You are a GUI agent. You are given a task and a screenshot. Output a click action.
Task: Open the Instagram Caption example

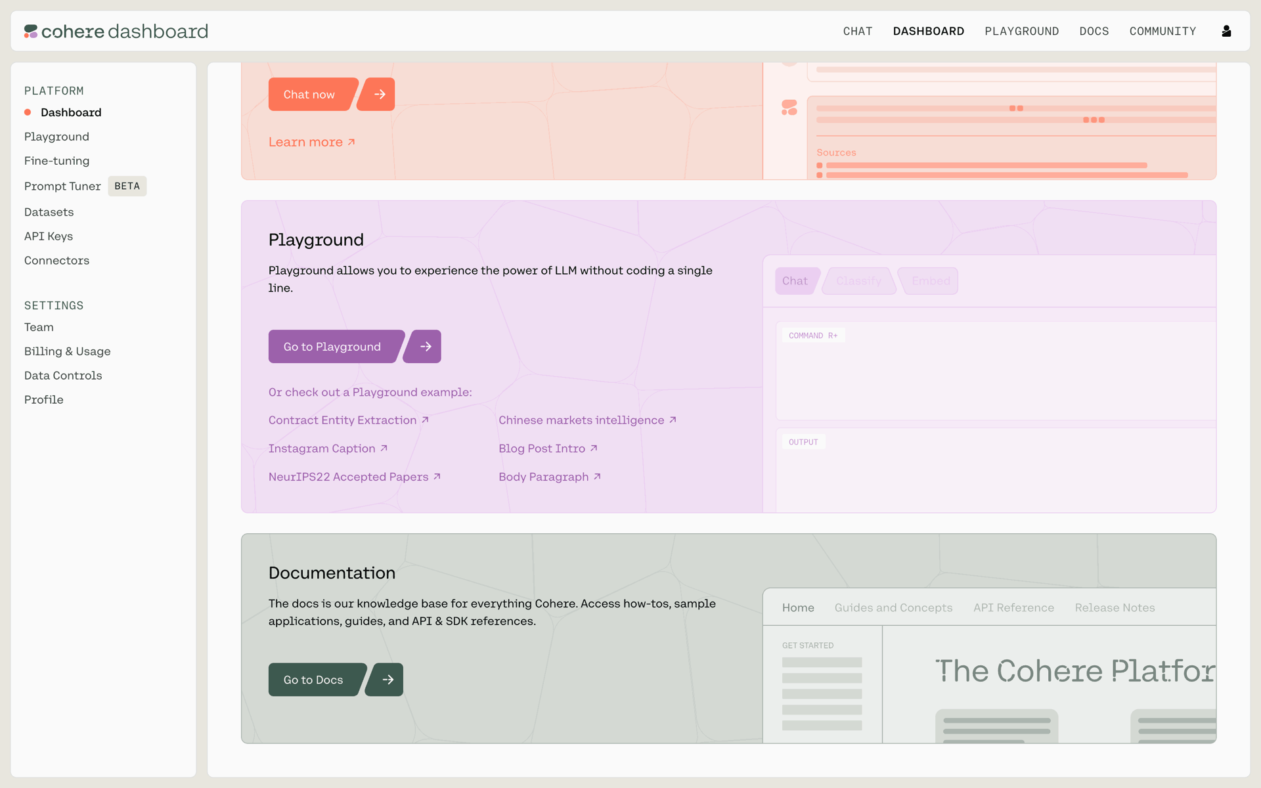[x=328, y=449]
